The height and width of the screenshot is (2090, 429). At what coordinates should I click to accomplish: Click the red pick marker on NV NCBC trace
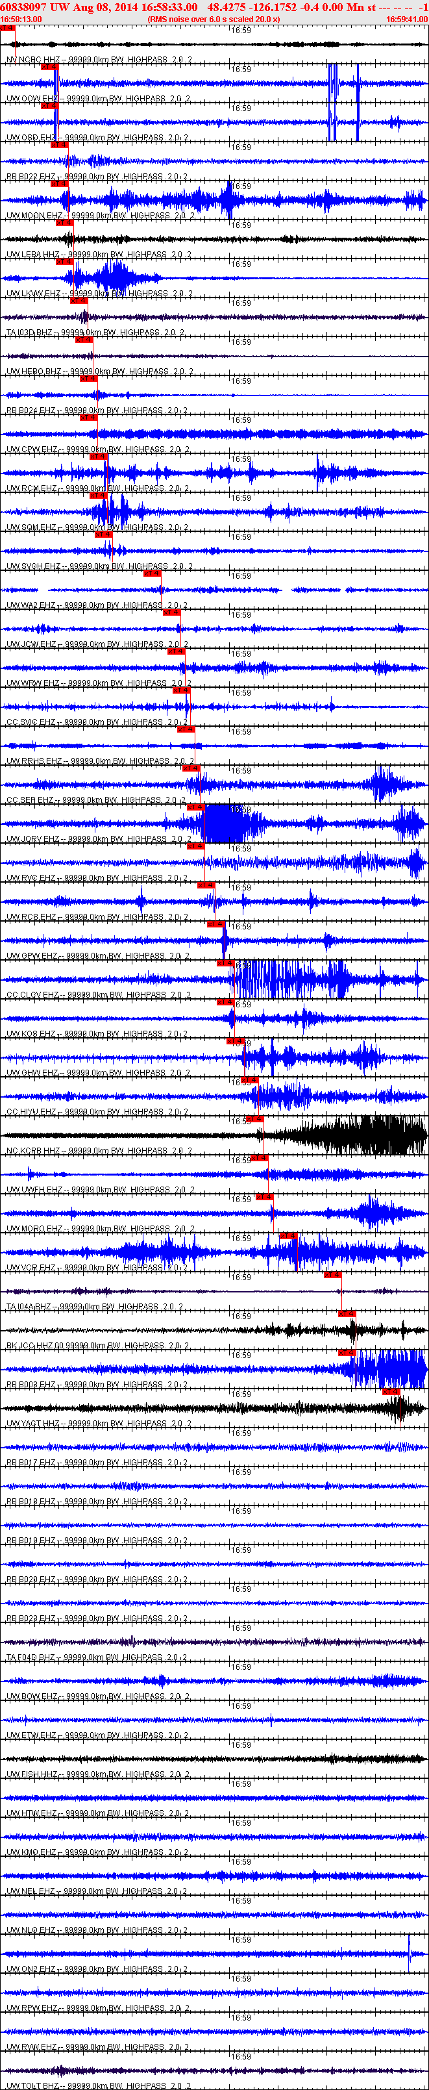point(7,29)
